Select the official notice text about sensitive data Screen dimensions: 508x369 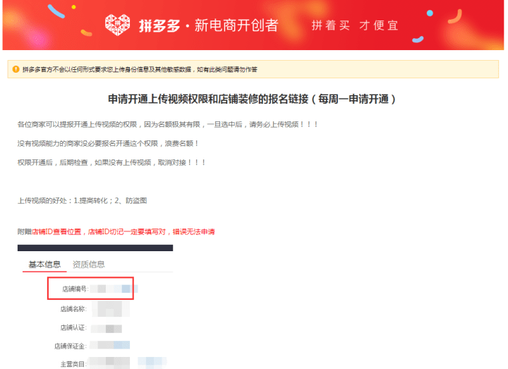coord(140,69)
